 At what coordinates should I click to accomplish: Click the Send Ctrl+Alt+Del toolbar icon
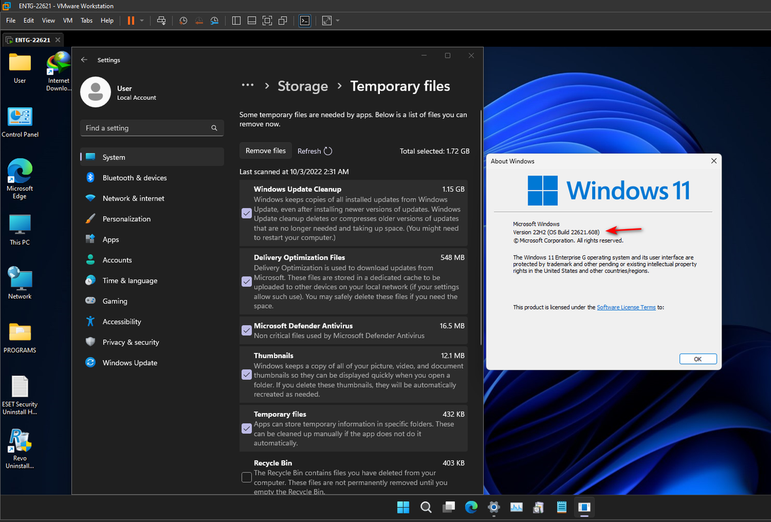161,21
